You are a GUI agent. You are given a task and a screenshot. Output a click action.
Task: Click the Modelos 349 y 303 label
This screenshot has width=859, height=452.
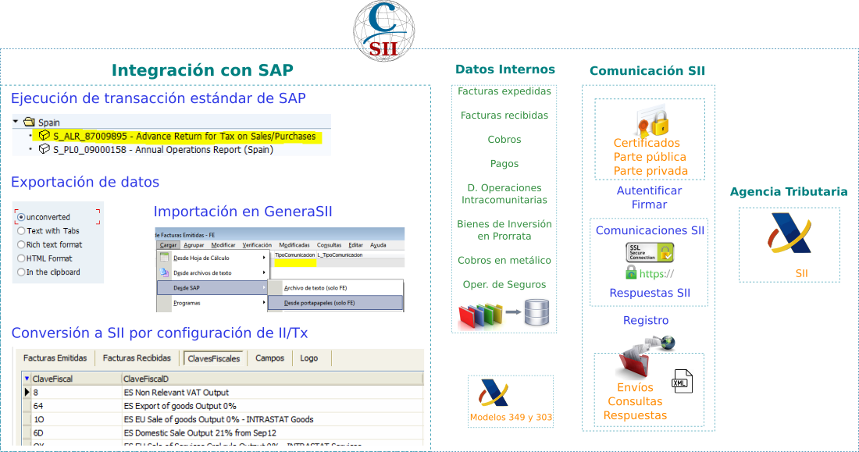coord(511,417)
